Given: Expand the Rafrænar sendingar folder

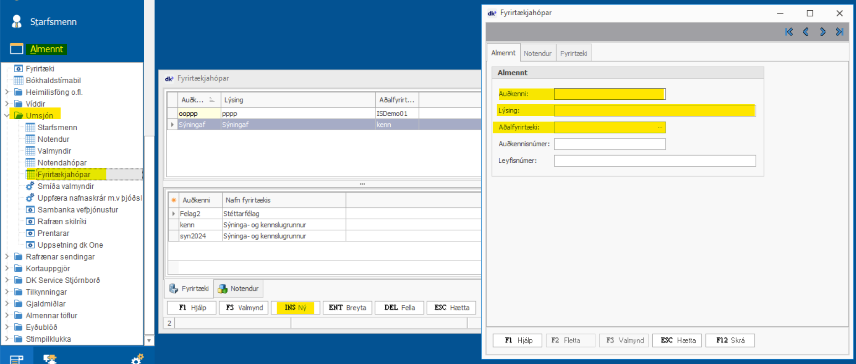Looking at the screenshot, I should (7, 257).
